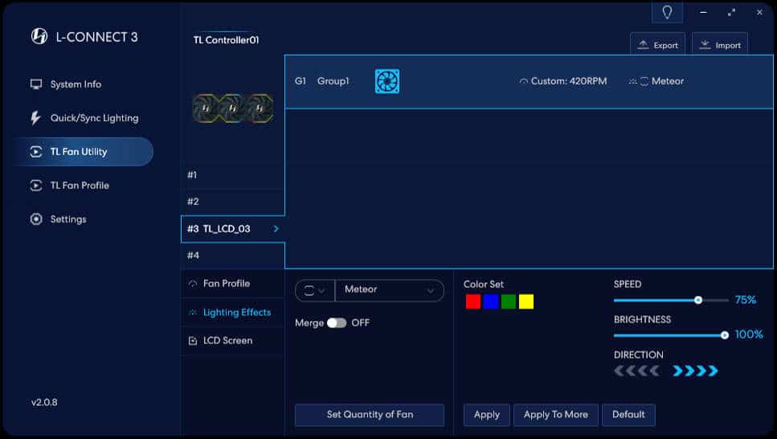Open Fan Profile section
Viewport: 777px width, 439px height.
pyautogui.click(x=232, y=283)
